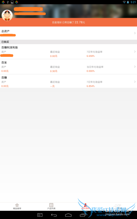Tap the 22.78元 earnings banner

pyautogui.click(x=68, y=22)
